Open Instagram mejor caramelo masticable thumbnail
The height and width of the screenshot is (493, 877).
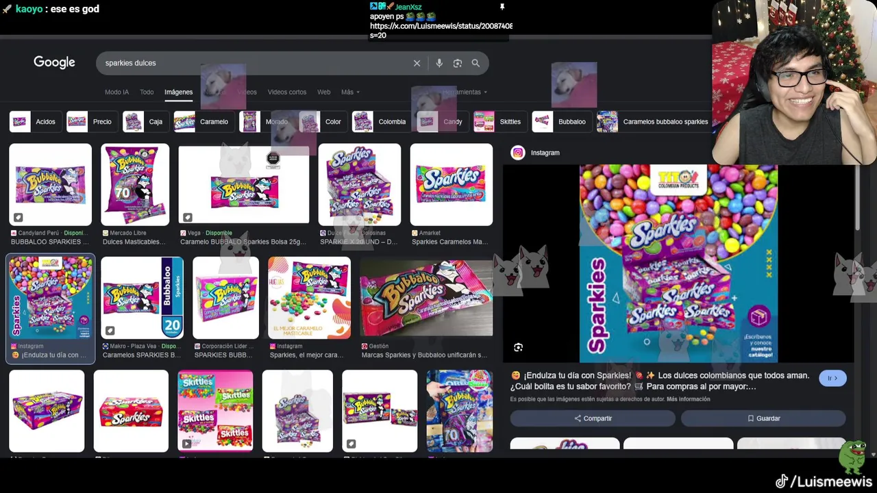tap(309, 297)
